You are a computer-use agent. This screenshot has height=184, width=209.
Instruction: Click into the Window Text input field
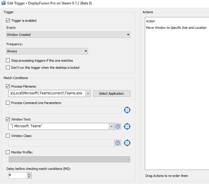[x=59, y=126]
